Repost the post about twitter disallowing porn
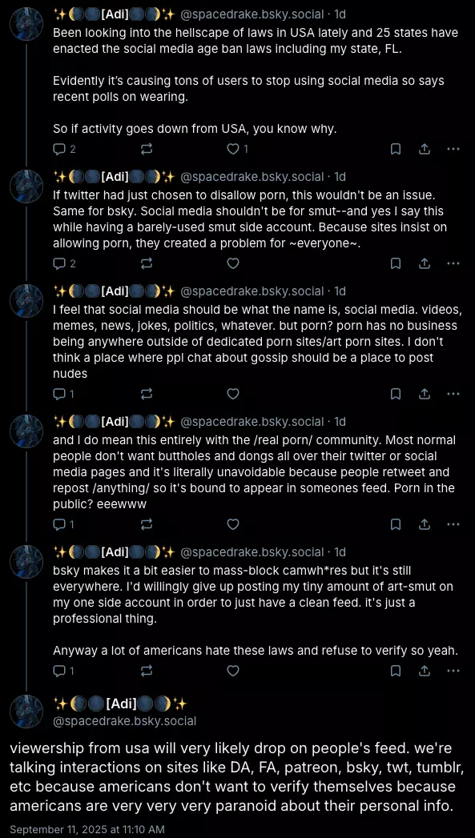The width and height of the screenshot is (475, 838). pos(146,263)
